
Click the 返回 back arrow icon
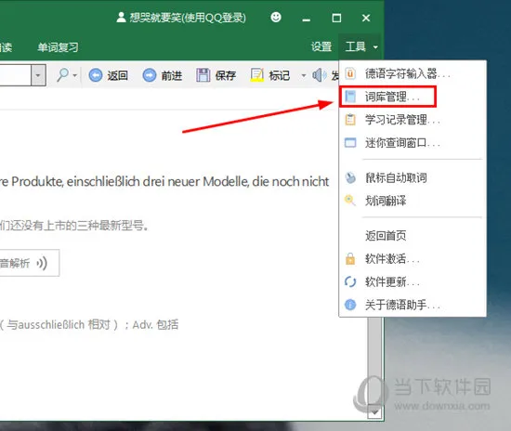96,75
